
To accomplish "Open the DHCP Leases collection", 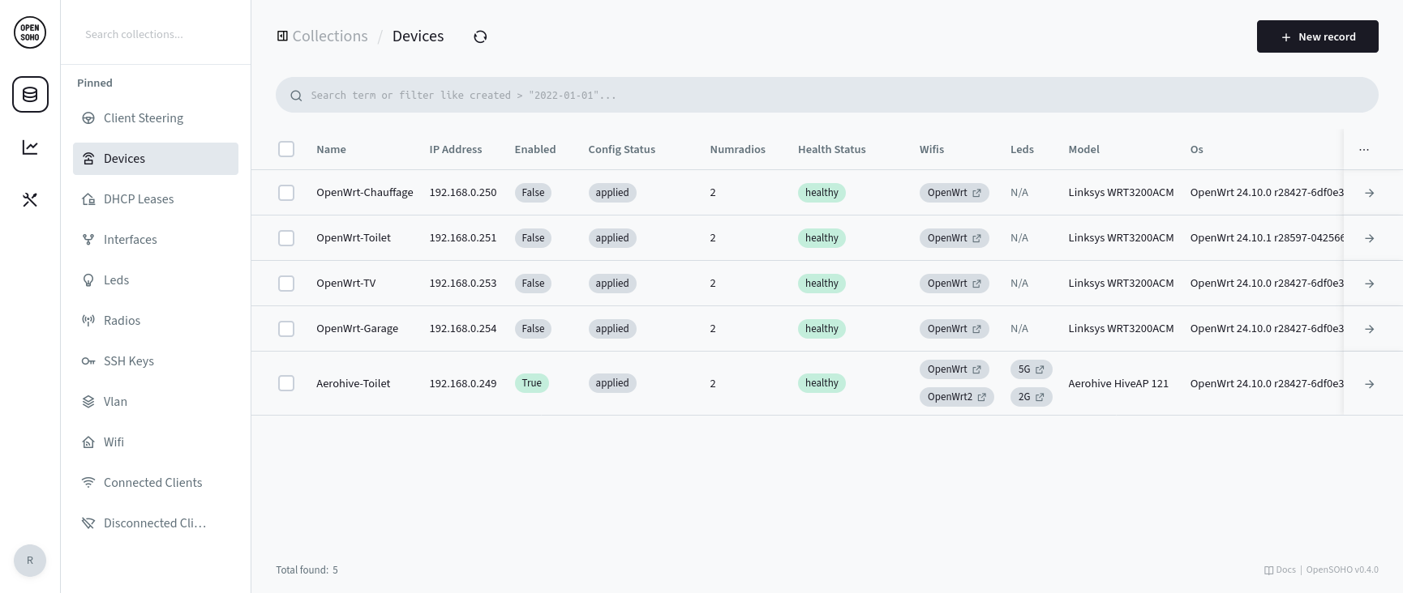I will [139, 199].
